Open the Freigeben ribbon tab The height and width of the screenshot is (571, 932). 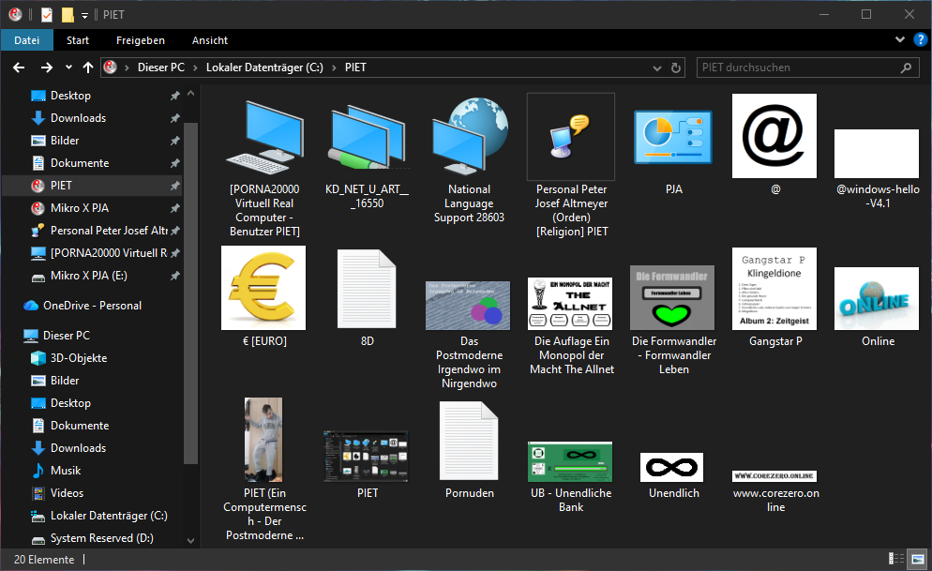[141, 40]
